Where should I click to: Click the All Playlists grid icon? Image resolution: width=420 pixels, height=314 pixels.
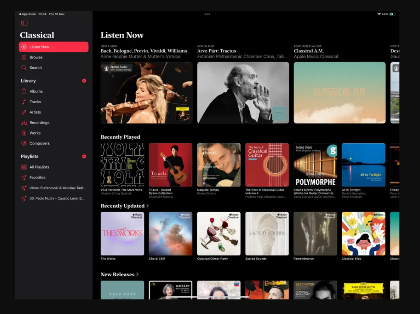pos(24,167)
